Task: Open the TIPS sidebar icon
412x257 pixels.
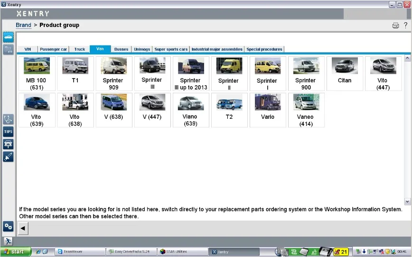Action: (8, 132)
